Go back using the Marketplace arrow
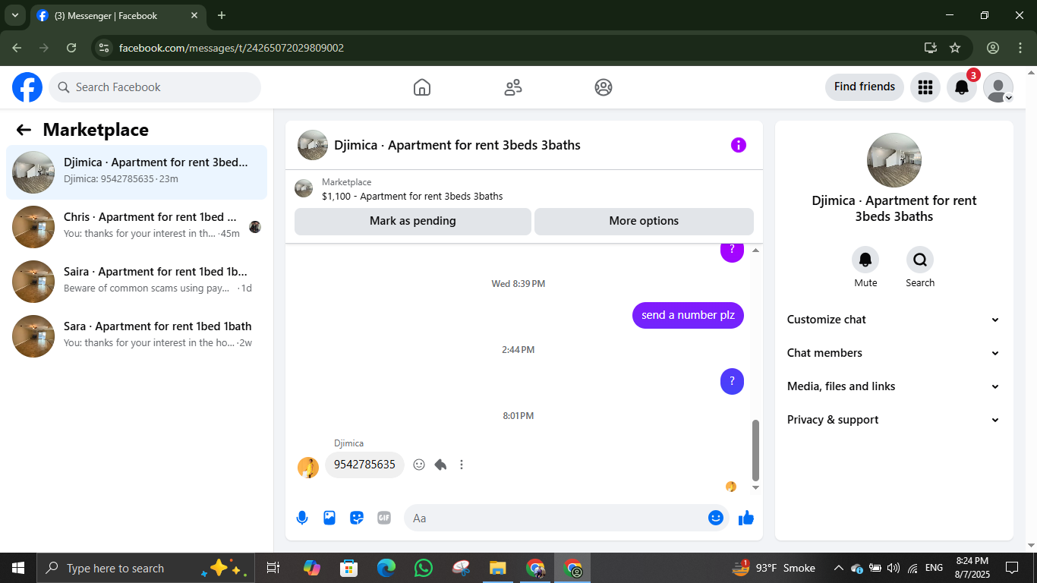Screen dimensions: 1037x583 click(24, 130)
